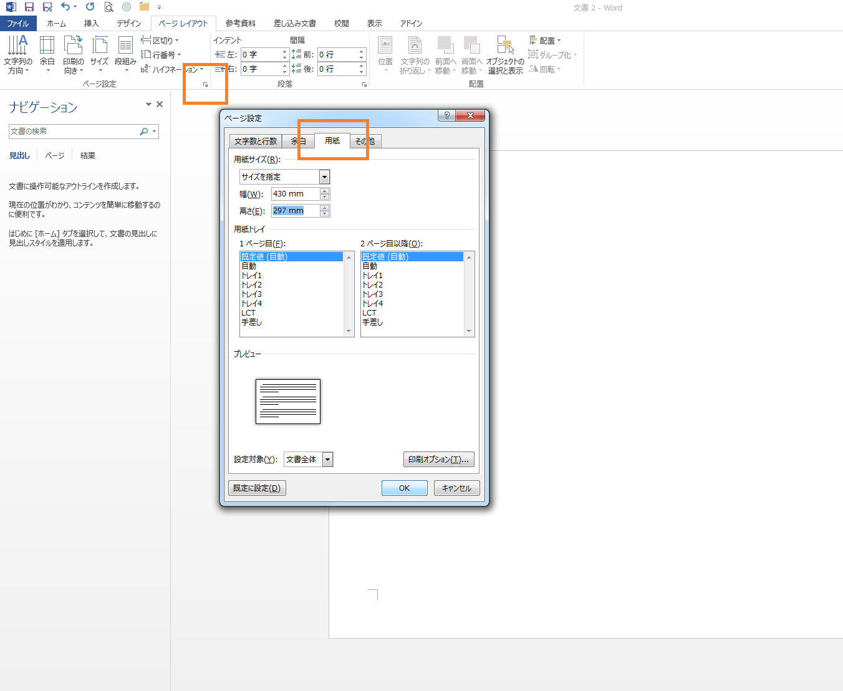The width and height of the screenshot is (843, 691).
Task: Click the folder open icon in quick access toolbar
Action: coord(145,7)
